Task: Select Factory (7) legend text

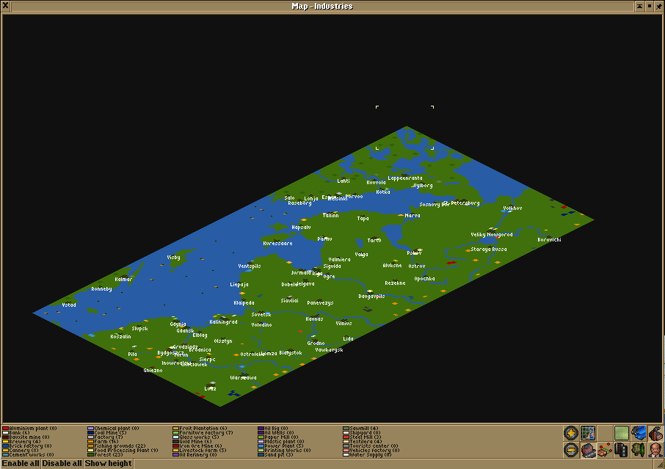Action: coord(109,437)
